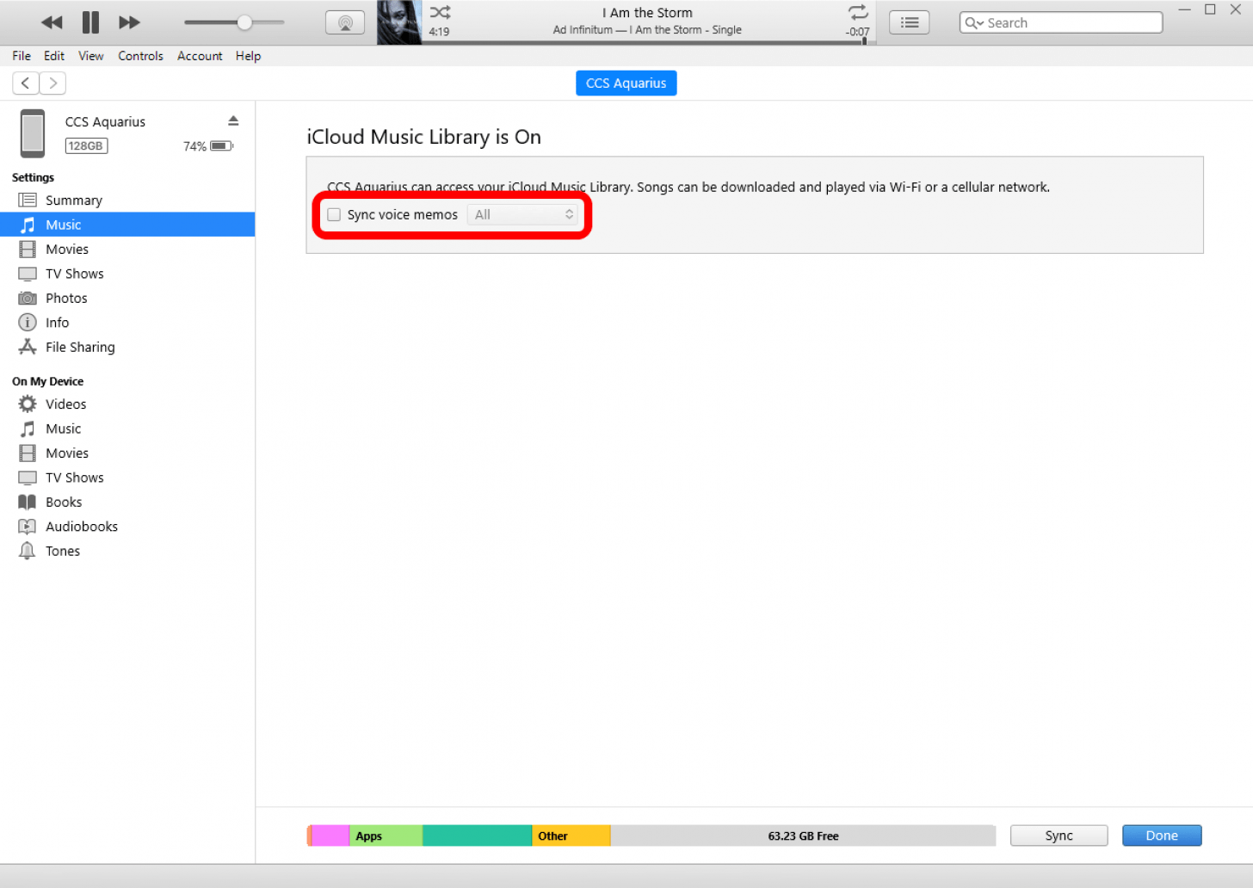Select the Info section for CCS Aquarius
The height and width of the screenshot is (888, 1253).
[57, 323]
